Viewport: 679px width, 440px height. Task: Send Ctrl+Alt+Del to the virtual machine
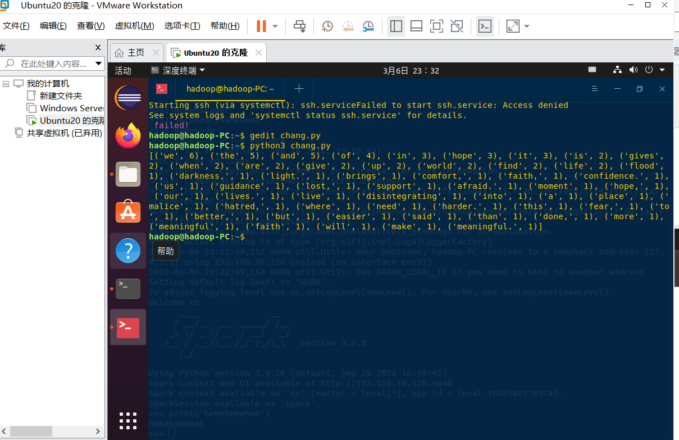click(300, 26)
